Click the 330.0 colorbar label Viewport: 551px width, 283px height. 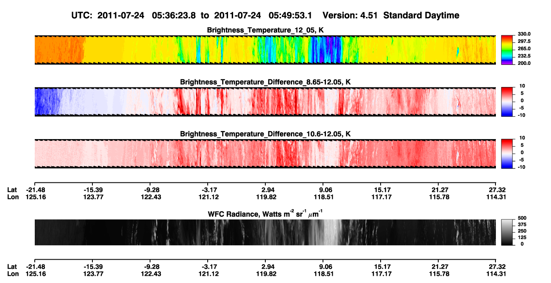525,34
